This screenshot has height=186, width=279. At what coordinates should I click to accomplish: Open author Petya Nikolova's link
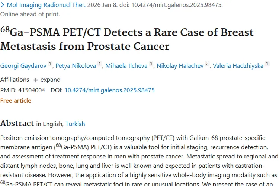point(76,66)
